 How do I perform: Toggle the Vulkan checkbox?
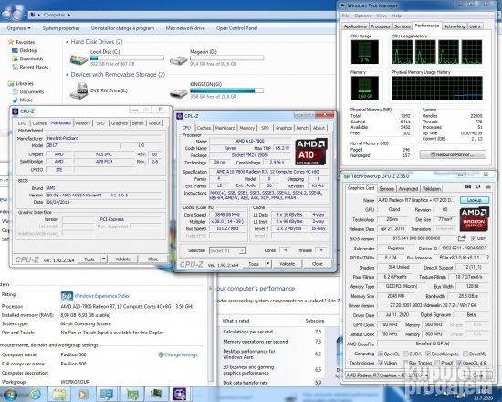tap(381, 363)
